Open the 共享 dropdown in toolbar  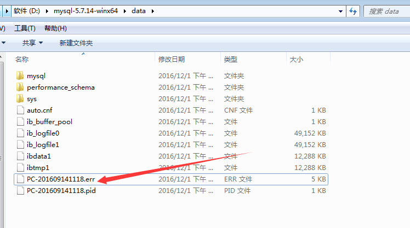coord(32,43)
